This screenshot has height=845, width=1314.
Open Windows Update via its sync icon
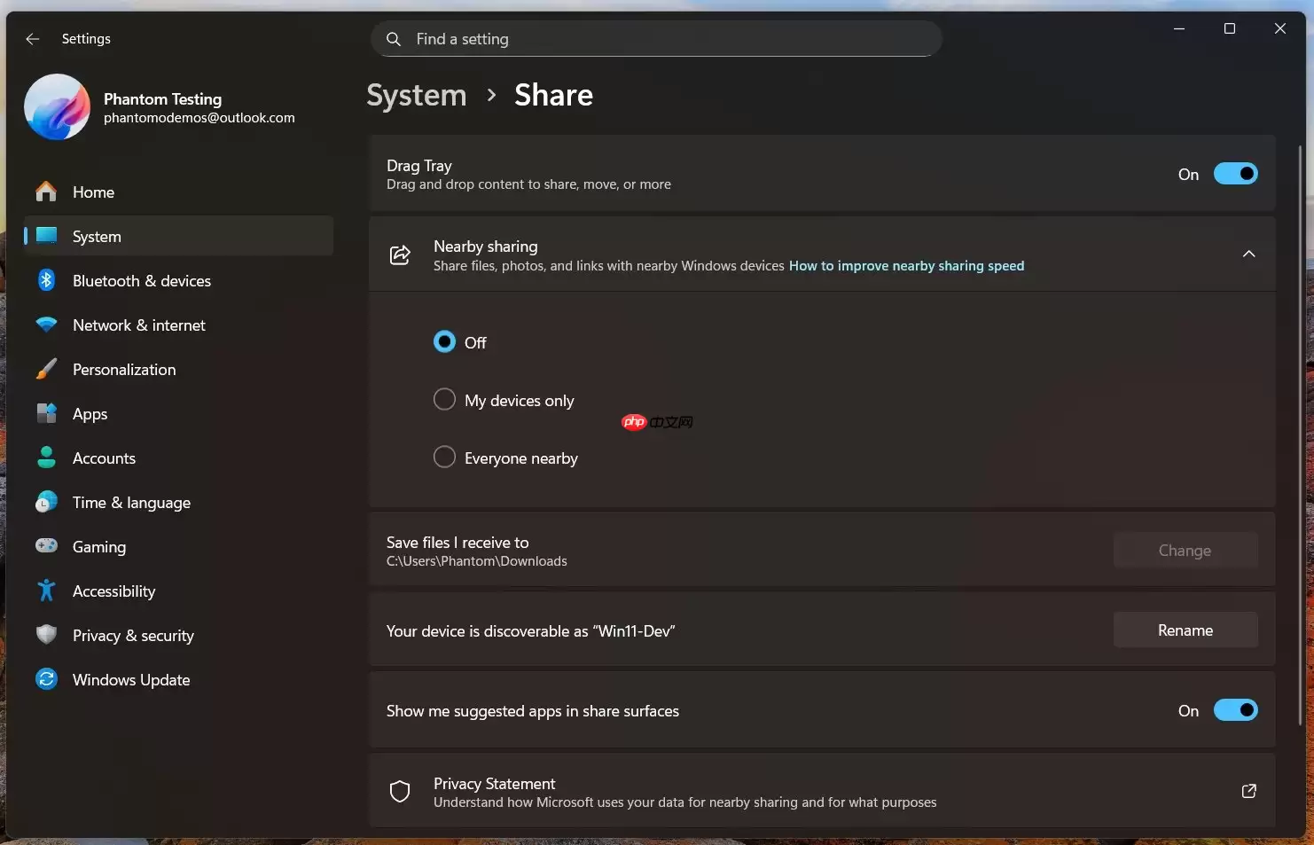click(46, 679)
